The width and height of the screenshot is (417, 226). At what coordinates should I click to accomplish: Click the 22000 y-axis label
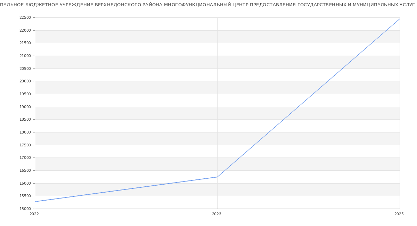point(25,31)
